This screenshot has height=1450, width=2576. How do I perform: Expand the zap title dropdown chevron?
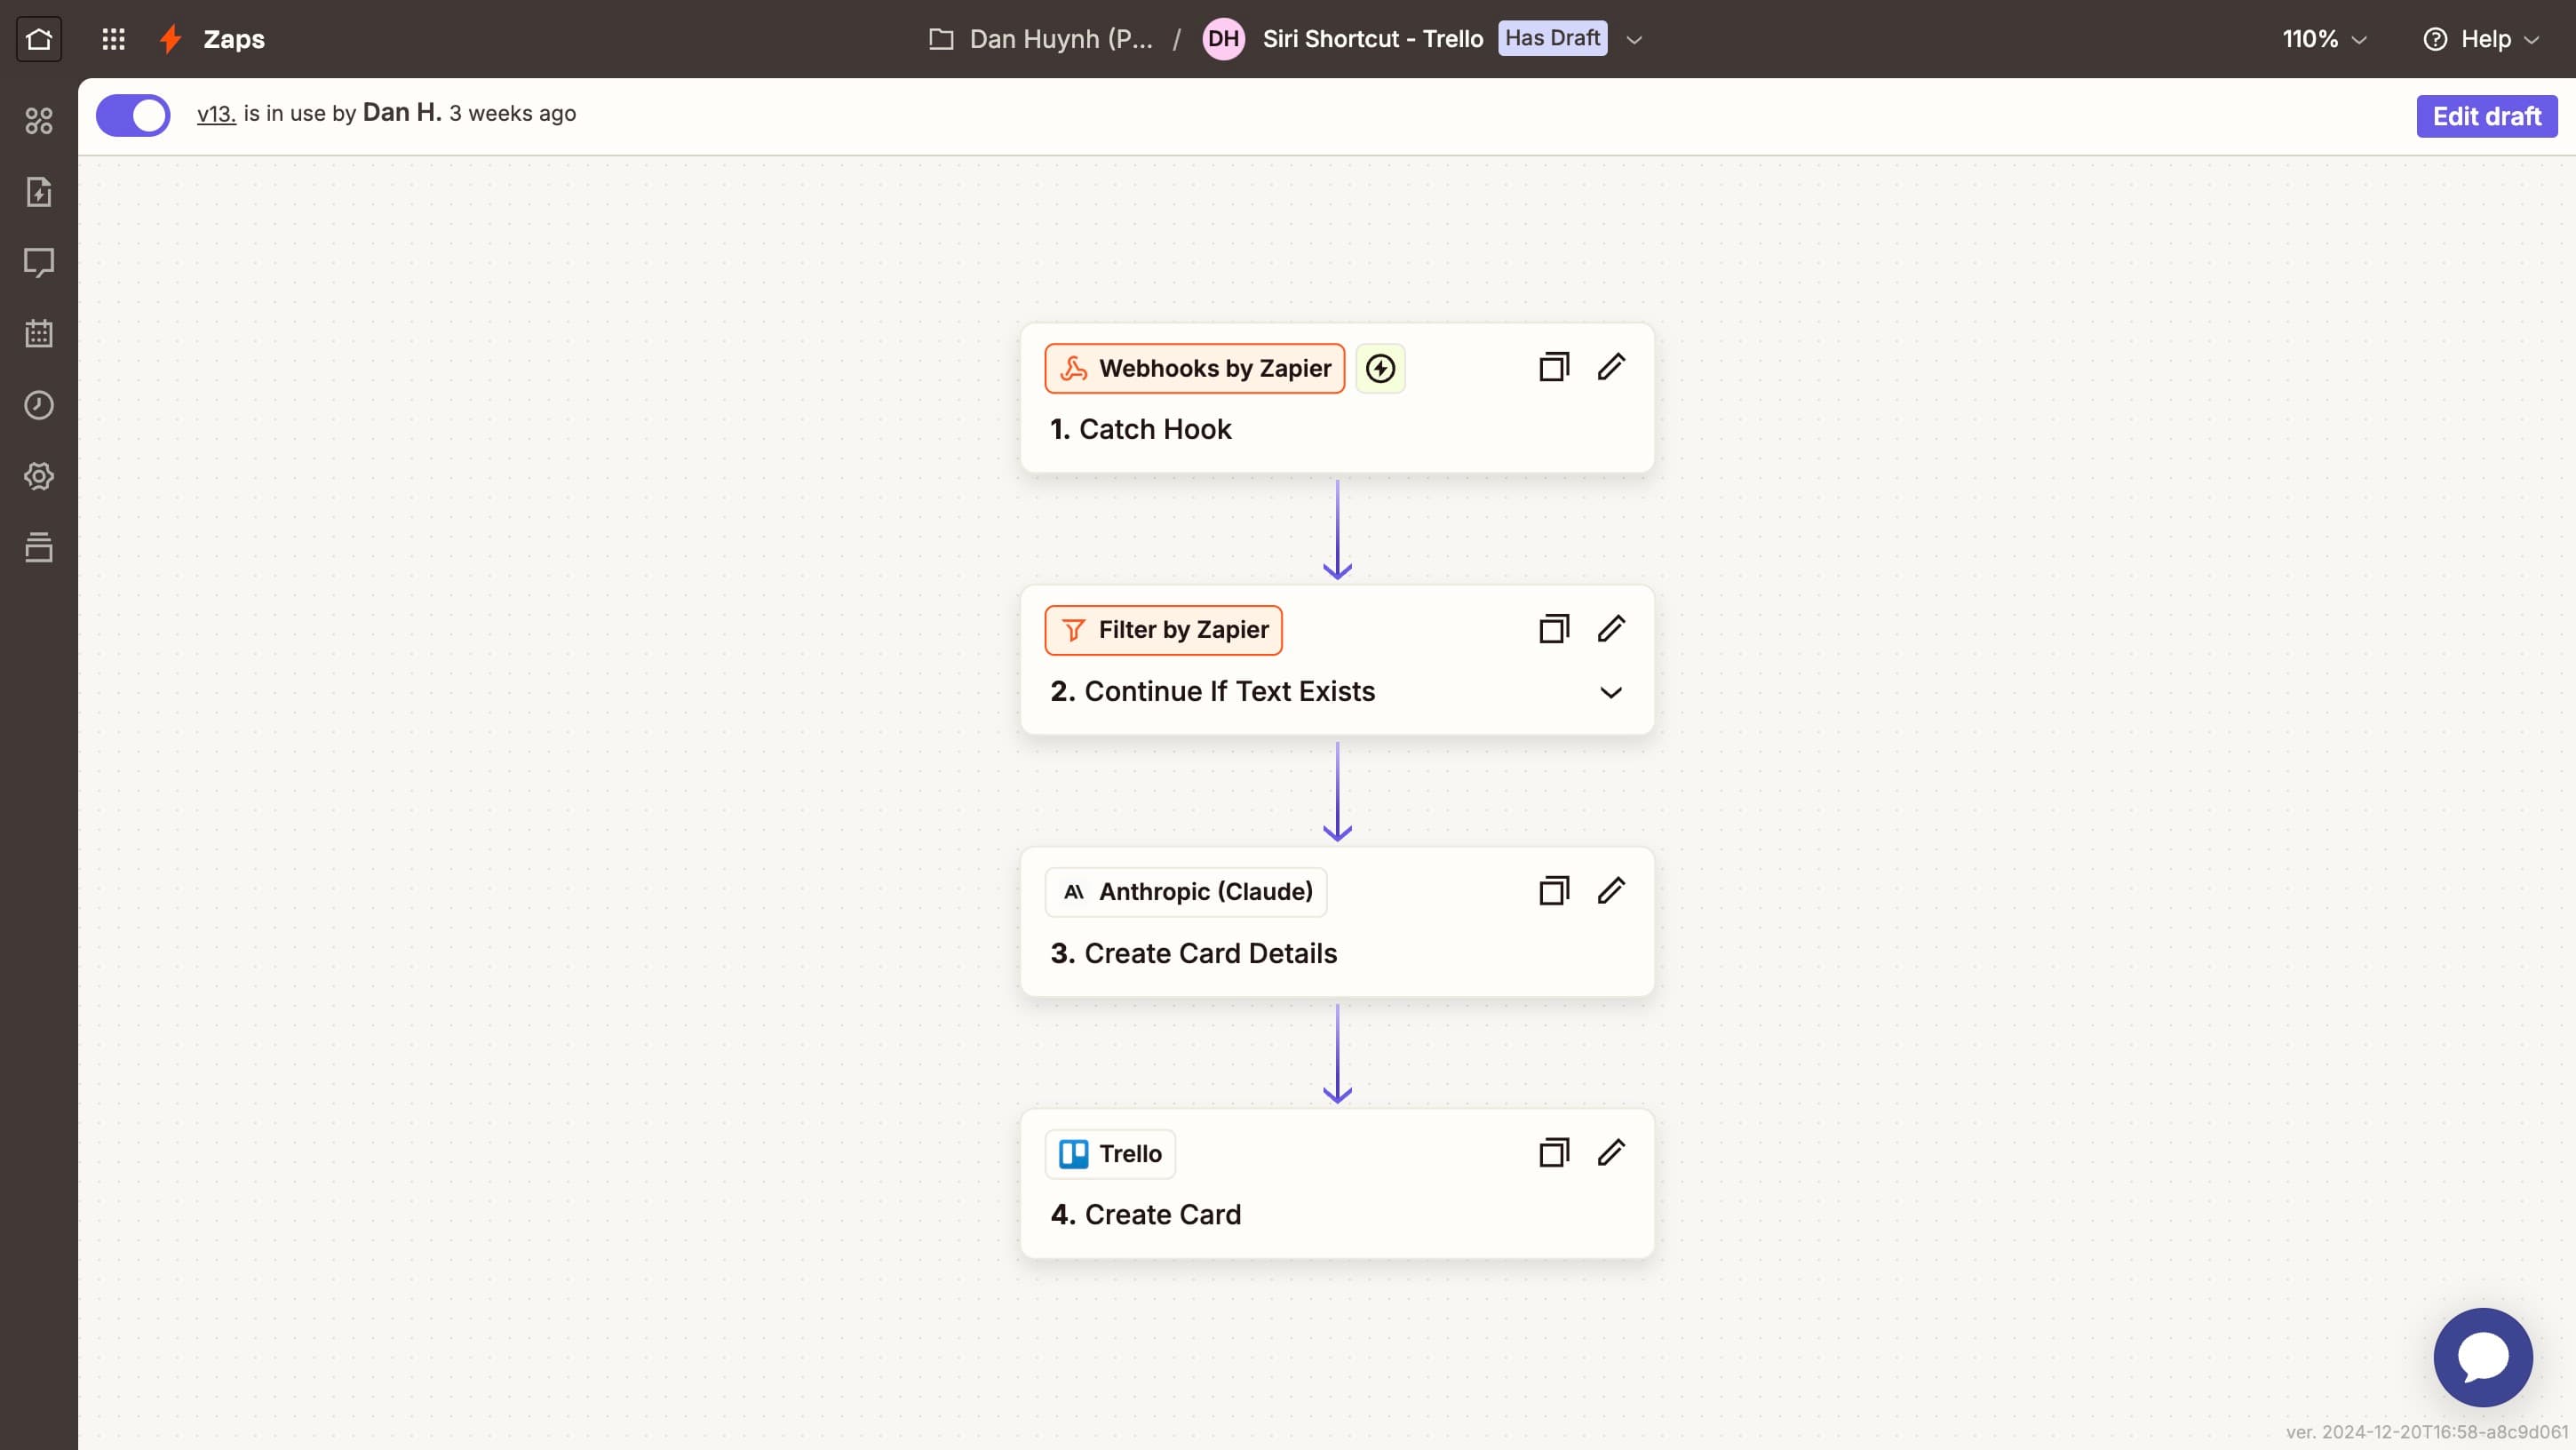click(x=1634, y=40)
